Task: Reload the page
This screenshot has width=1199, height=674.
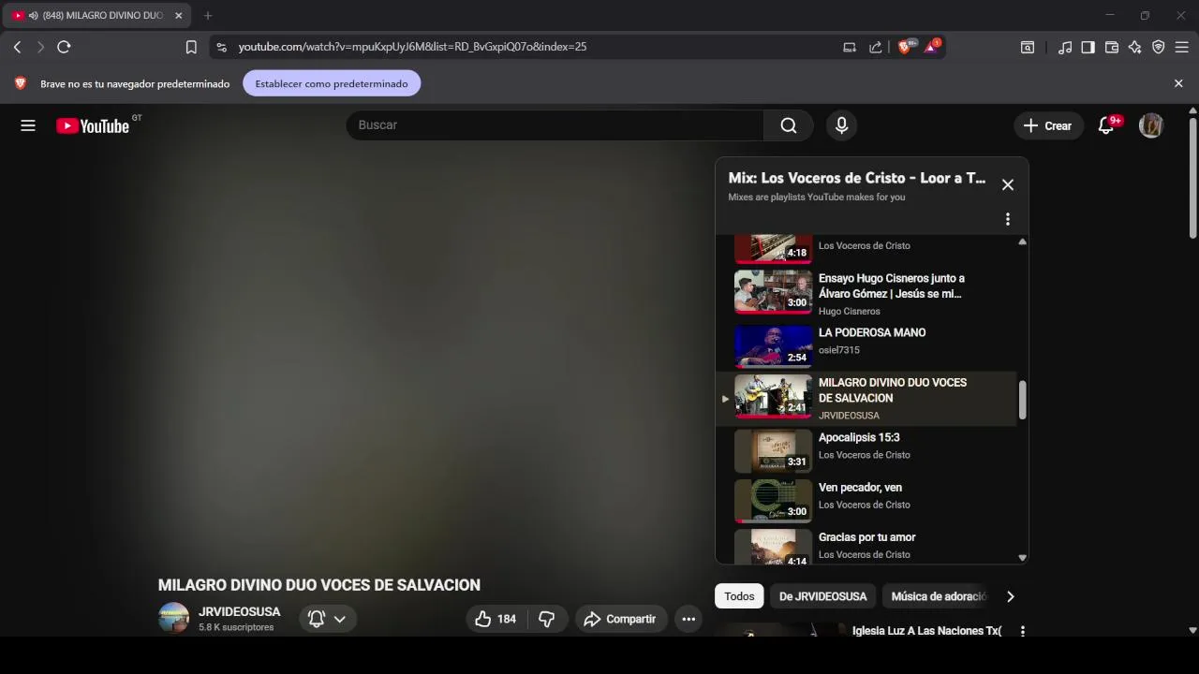Action: (x=64, y=47)
